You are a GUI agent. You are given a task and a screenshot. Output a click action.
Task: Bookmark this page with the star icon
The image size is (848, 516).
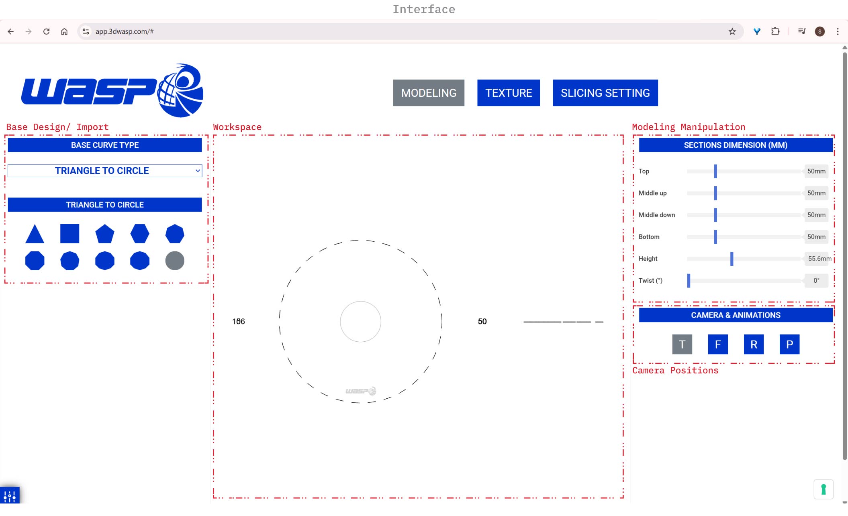[x=732, y=31]
